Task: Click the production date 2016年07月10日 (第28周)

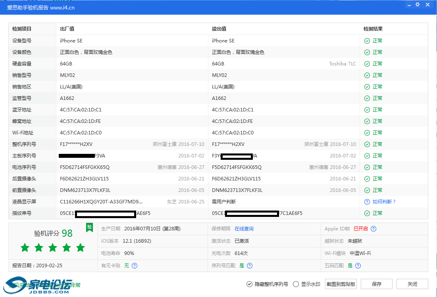Action: pyautogui.click(x=152, y=229)
